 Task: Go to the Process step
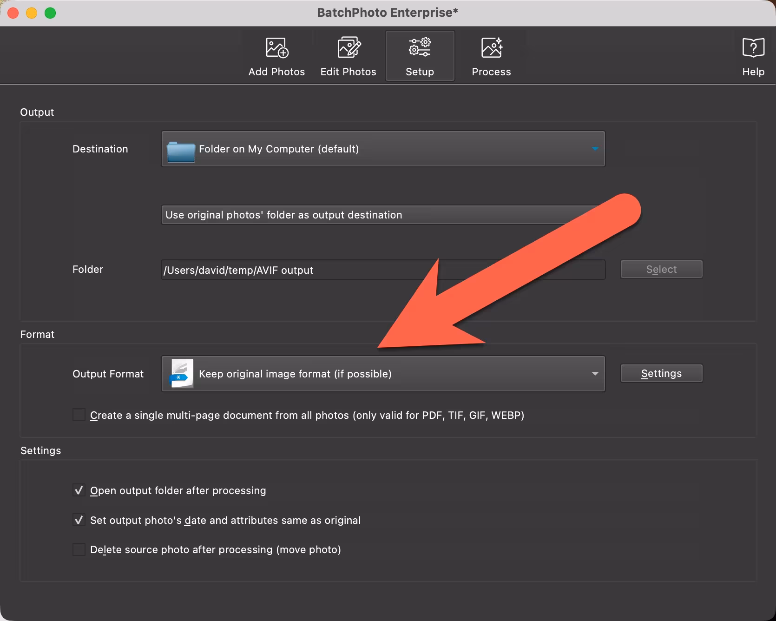click(491, 57)
